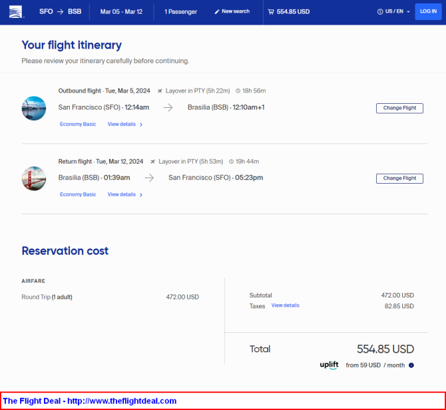Screen dimensions: 446x410
Task: Click the SFO to BSB route in header
Action: pos(61,12)
